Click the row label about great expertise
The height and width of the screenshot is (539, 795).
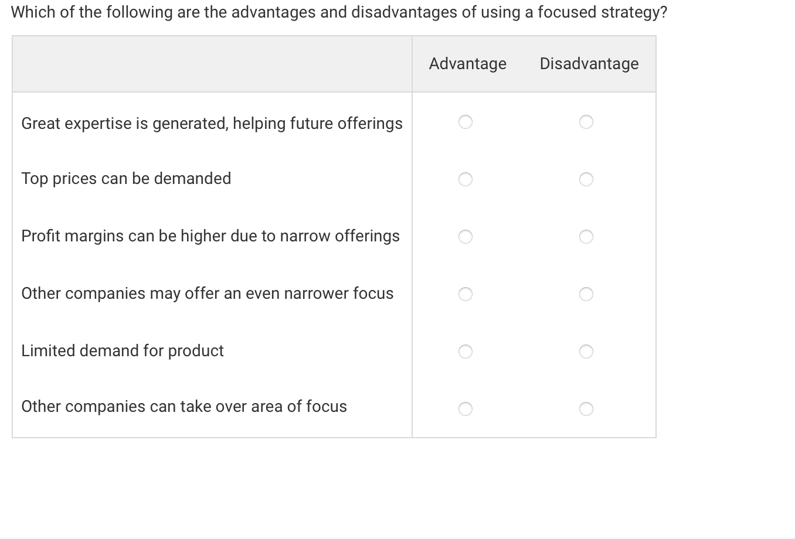[x=212, y=124]
